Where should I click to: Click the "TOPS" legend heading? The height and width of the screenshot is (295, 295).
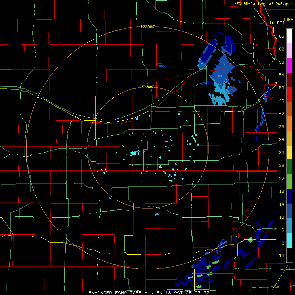pos(288,20)
